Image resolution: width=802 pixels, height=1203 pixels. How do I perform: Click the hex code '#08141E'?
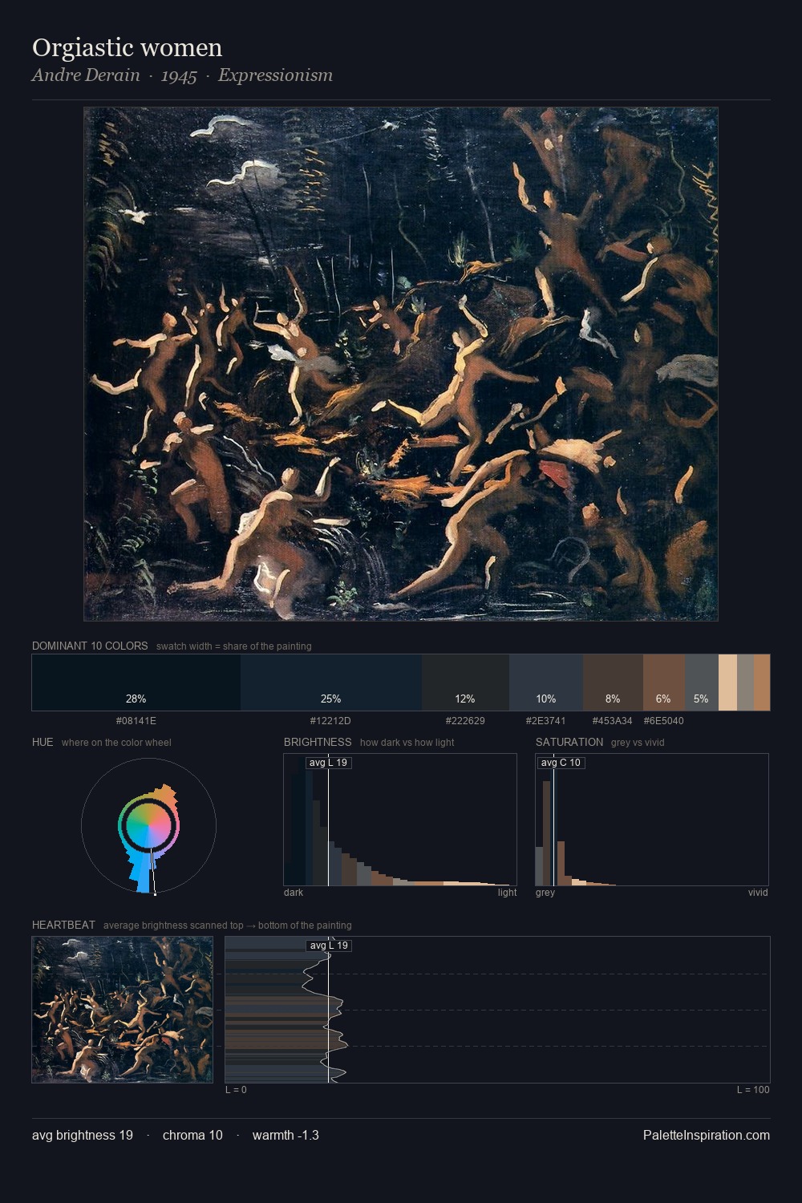click(136, 720)
